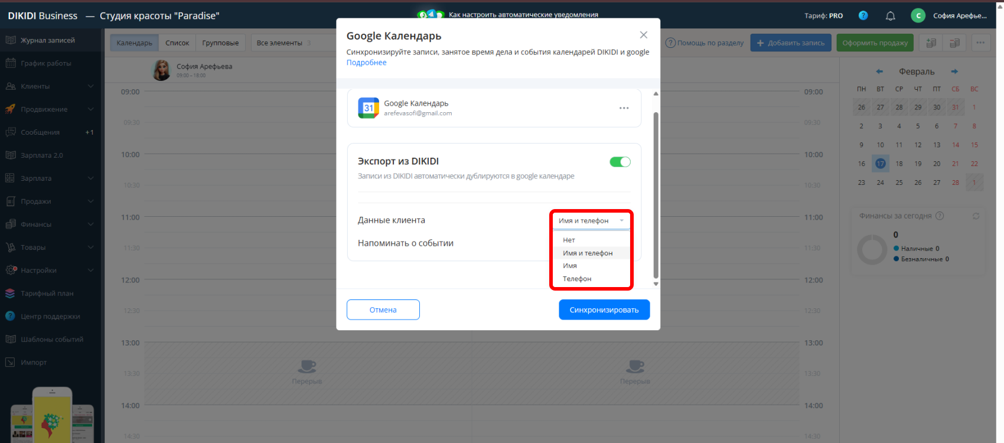Refresh today's finances widget

pyautogui.click(x=976, y=216)
